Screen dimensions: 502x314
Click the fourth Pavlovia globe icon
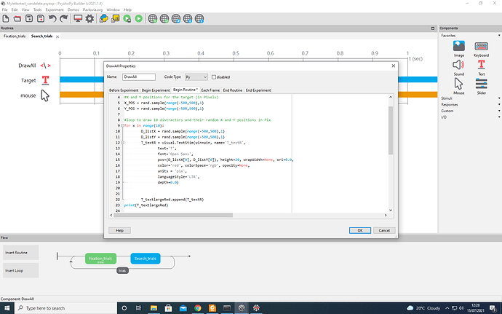[188, 19]
